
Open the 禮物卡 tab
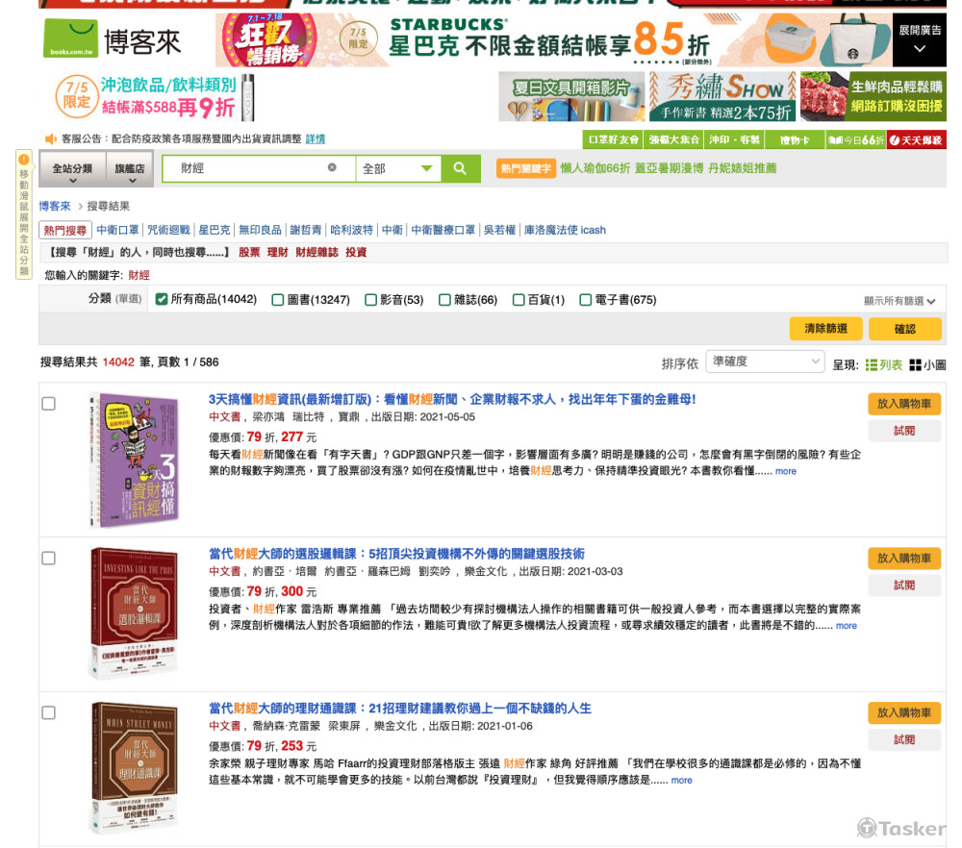(x=795, y=139)
